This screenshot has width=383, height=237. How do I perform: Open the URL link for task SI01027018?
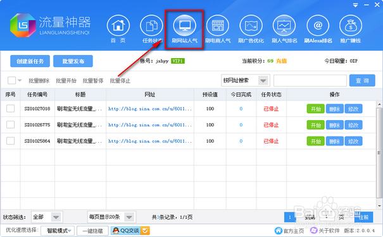pyautogui.click(x=150, y=109)
